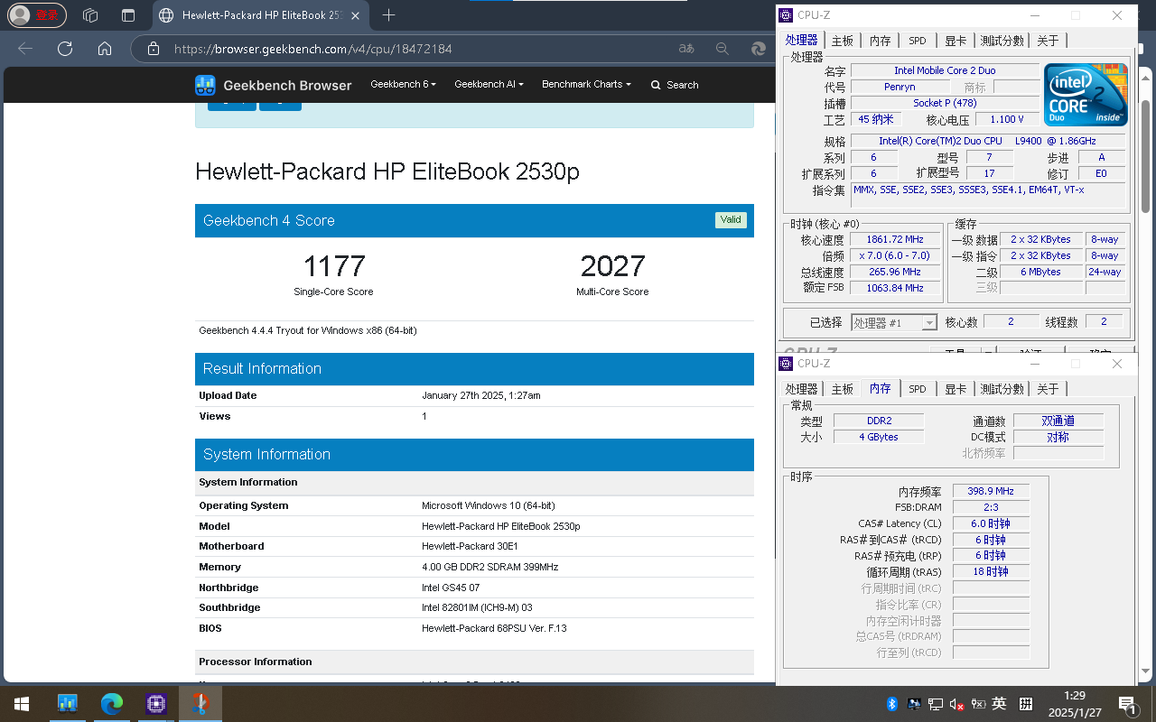Screen dimensions: 1156x722
Task: Click the top CPU-Z window title icon
Action: 786,15
